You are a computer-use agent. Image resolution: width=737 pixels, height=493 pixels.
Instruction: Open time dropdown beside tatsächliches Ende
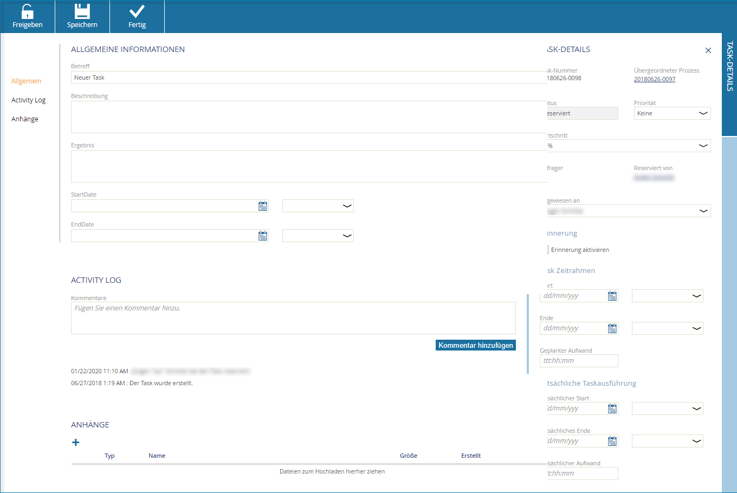tap(668, 441)
